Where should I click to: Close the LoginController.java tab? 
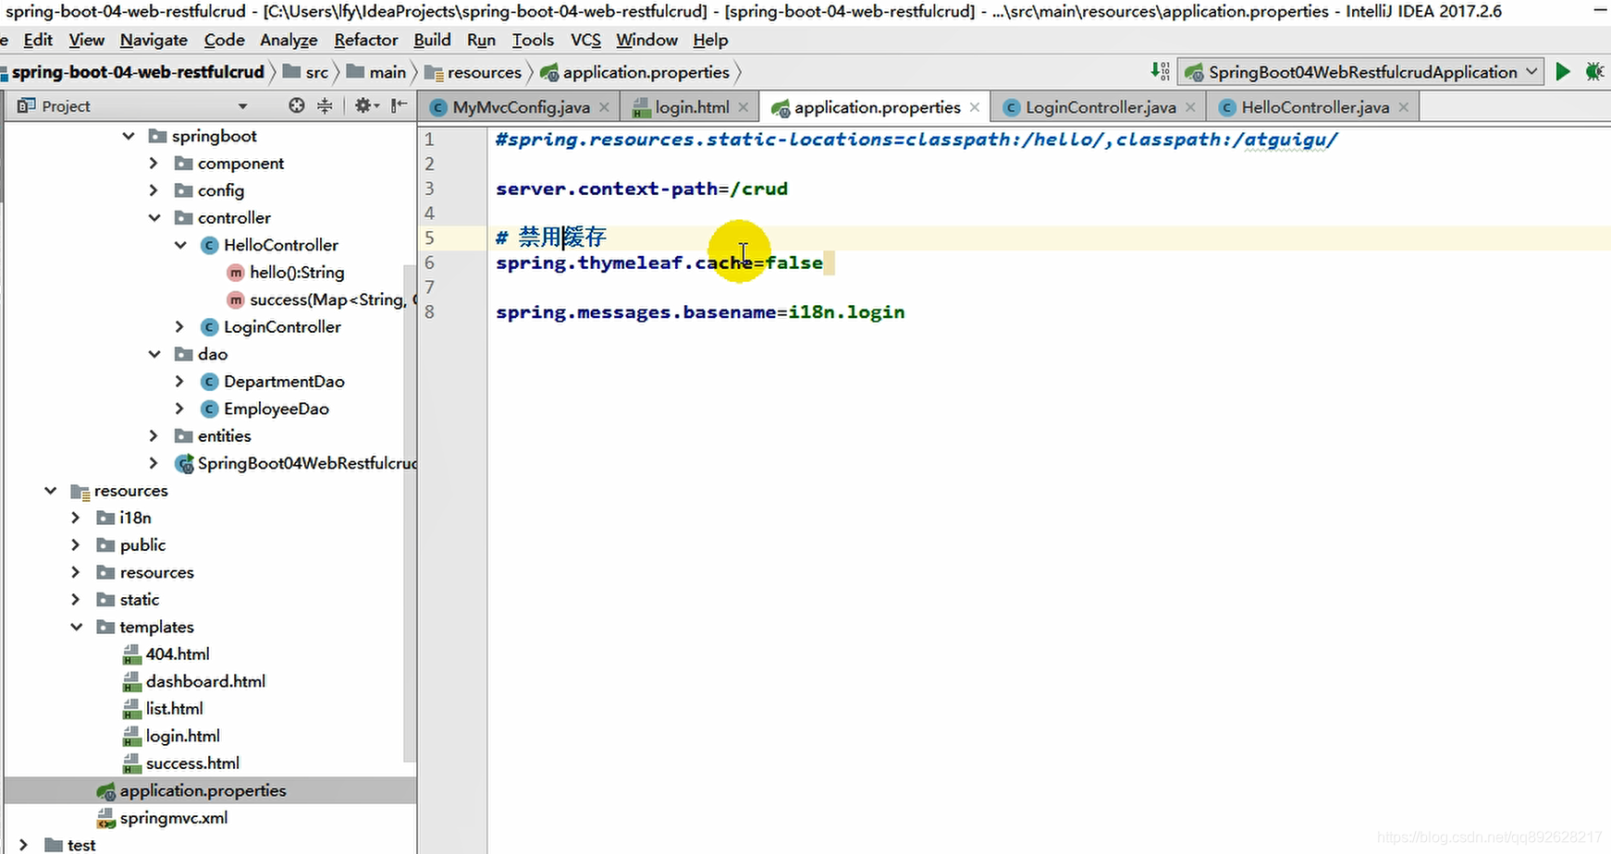coord(1190,107)
